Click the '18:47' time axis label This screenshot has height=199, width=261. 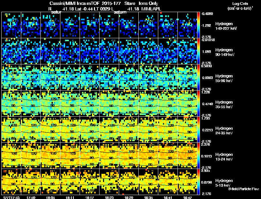click(x=187, y=197)
